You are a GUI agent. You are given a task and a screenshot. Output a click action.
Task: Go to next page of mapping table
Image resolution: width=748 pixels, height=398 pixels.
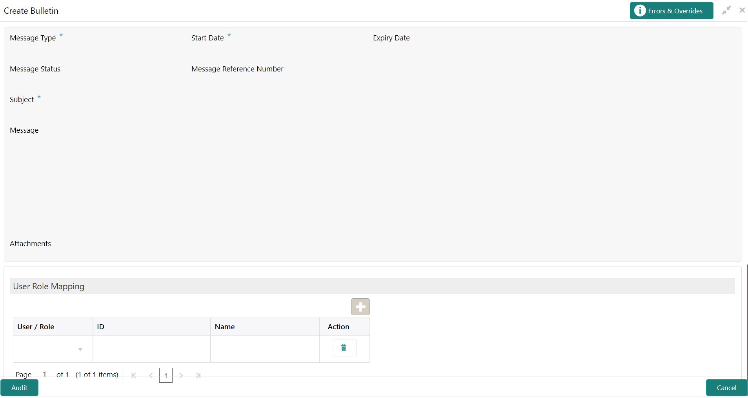pyautogui.click(x=181, y=376)
